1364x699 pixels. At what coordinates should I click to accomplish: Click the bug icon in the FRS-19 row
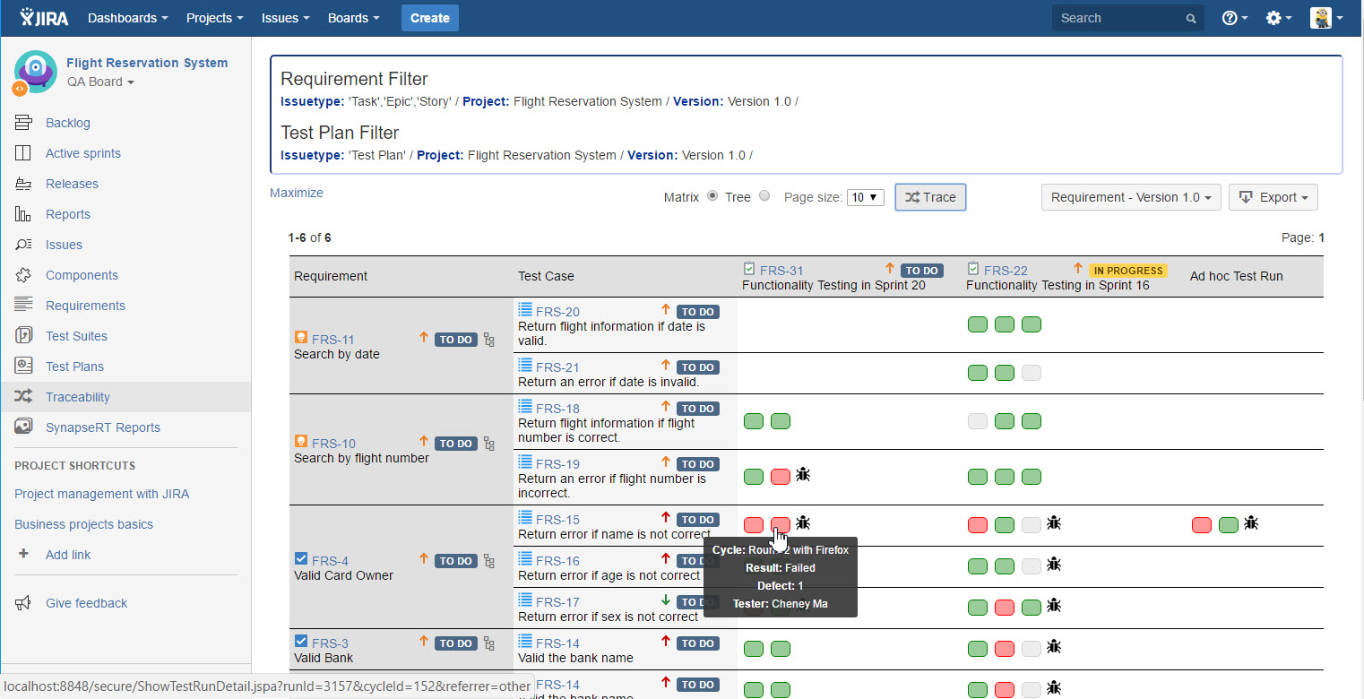coord(803,474)
